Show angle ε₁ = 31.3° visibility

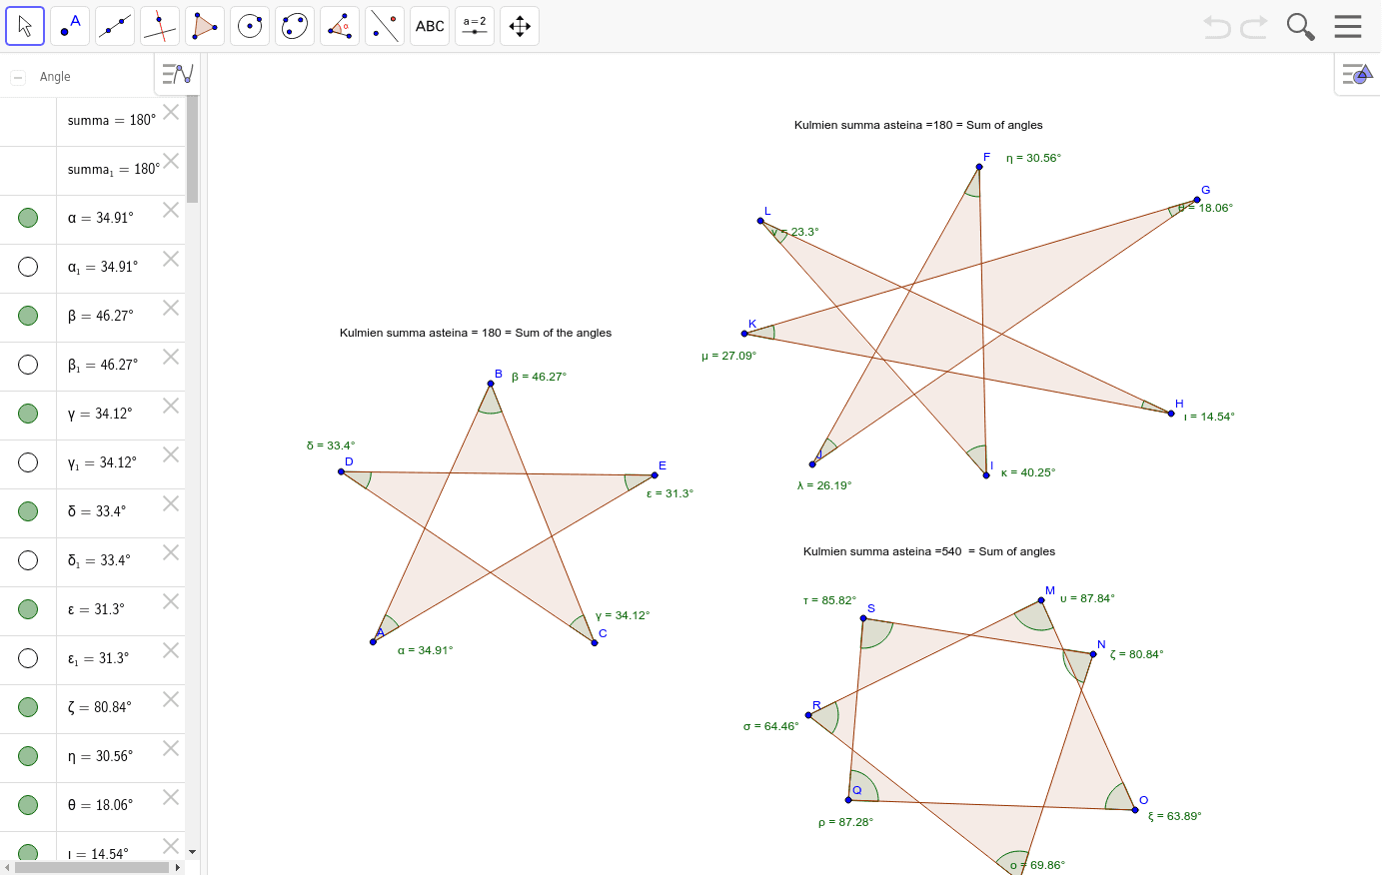pyautogui.click(x=28, y=658)
